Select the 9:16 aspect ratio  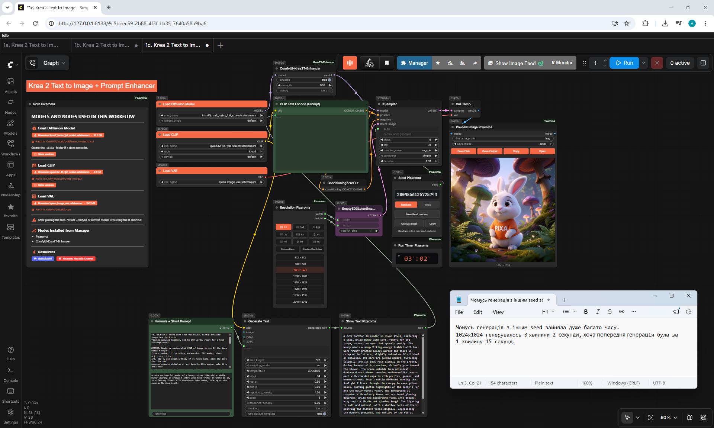[316, 227]
